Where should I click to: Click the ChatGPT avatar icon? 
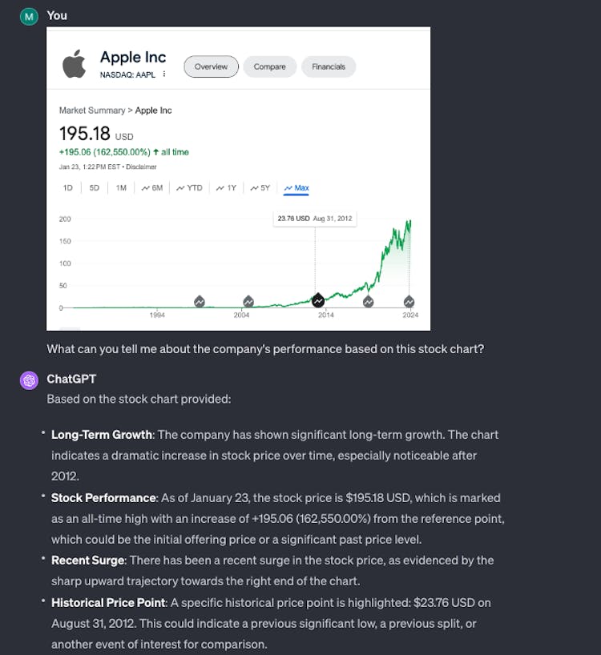pyautogui.click(x=30, y=380)
